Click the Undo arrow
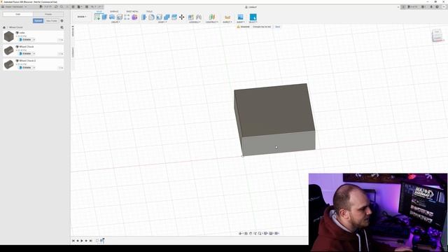Image resolution: width=448 pixels, height=252 pixels. point(93,6)
